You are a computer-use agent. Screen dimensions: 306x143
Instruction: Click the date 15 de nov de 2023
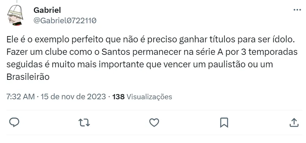click(x=73, y=96)
